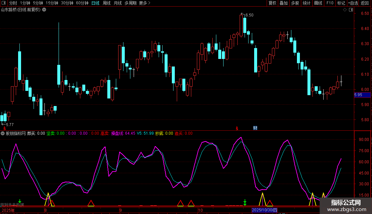Open the 画线 drawing tools
The height and width of the screenshot is (214, 372).
(318, 3)
